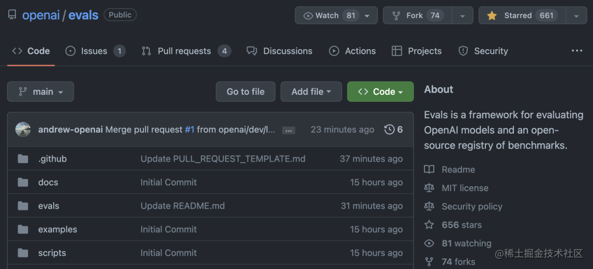Open the star lists dropdown arrow

pos(577,15)
